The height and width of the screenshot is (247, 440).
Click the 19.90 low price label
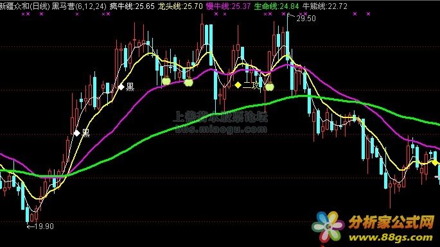[44, 226]
